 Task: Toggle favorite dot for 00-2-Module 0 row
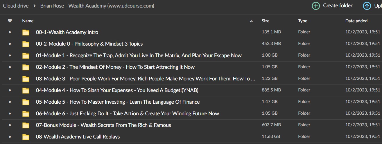pyautogui.click(x=10, y=44)
